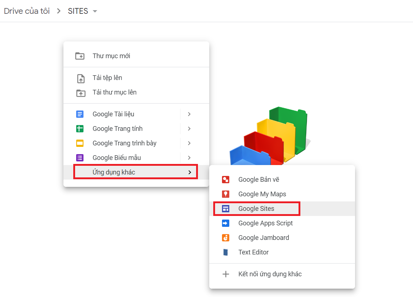Open the SITES folder dropdown arrow
413x297 pixels.
click(x=95, y=11)
